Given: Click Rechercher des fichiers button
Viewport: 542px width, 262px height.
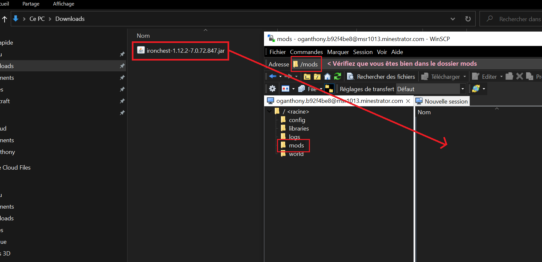Looking at the screenshot, I should point(381,76).
